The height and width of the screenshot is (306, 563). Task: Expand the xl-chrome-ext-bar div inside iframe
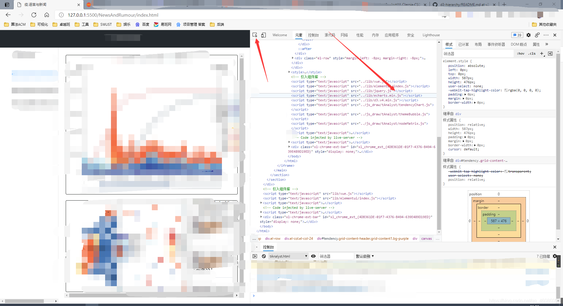(289, 147)
